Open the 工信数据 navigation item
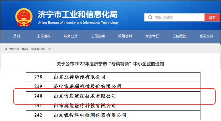 tap(179, 36)
